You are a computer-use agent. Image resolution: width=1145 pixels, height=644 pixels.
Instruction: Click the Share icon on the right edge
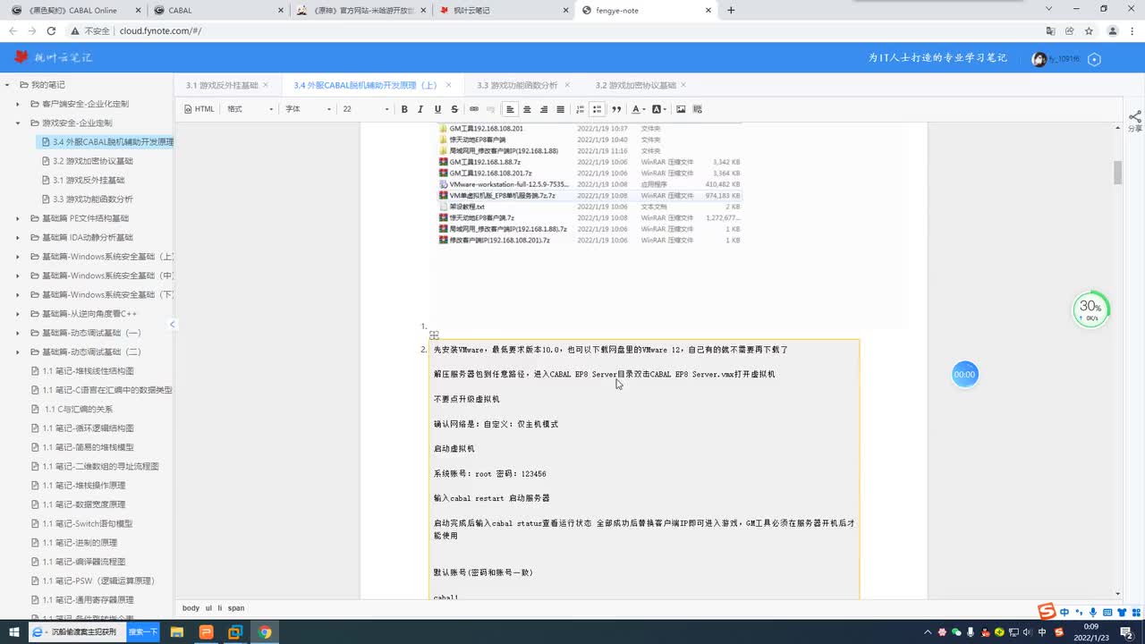pyautogui.click(x=1134, y=122)
